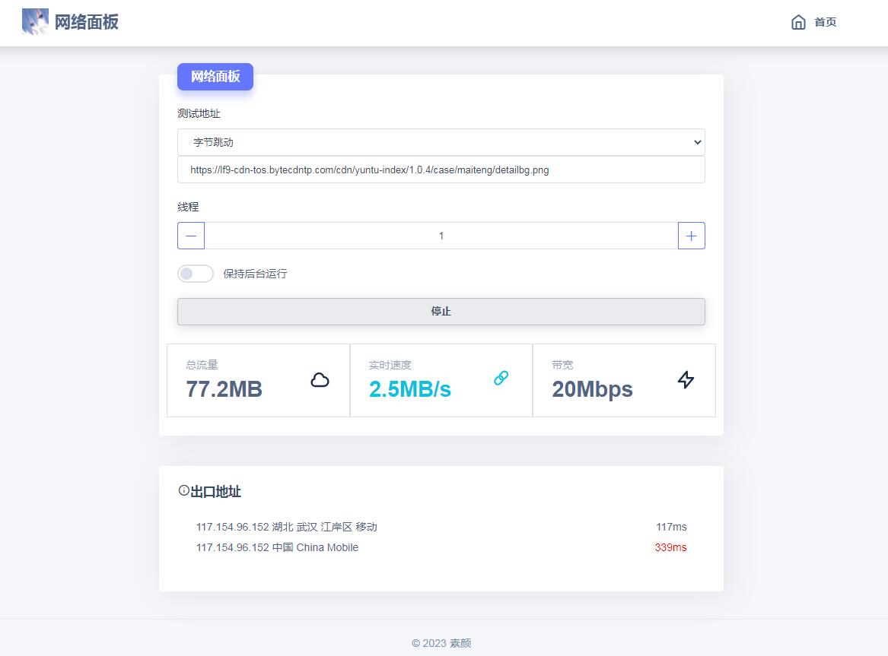Click the lightning bolt icon next to 带宽
This screenshot has width=888, height=656.
[x=686, y=380]
